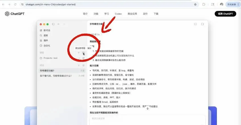This screenshot has height=125, width=241.
Task: Click the conversation title 你有哪些功能 at top
Action: coord(96,24)
